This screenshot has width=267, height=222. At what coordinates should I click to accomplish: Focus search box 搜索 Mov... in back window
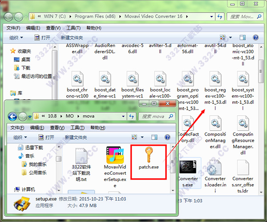pyautogui.click(x=245, y=16)
